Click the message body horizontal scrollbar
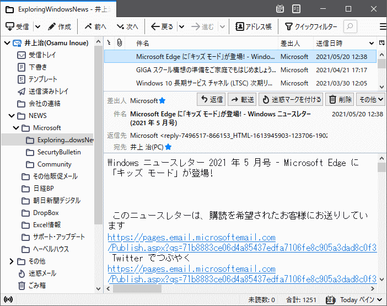 [240, 288]
